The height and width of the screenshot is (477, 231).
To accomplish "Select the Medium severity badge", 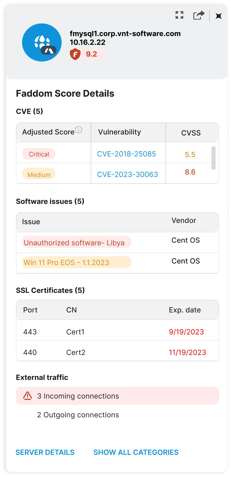I will point(39,174).
